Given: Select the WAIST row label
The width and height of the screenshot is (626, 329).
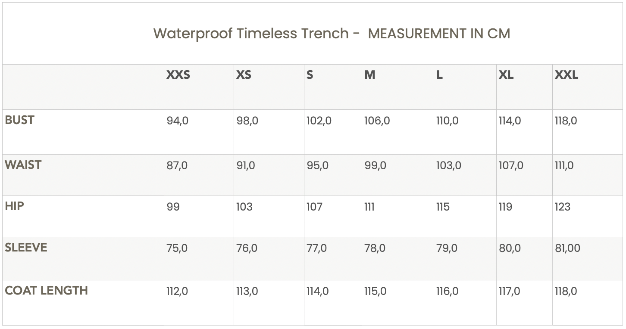Looking at the screenshot, I should (x=23, y=165).
